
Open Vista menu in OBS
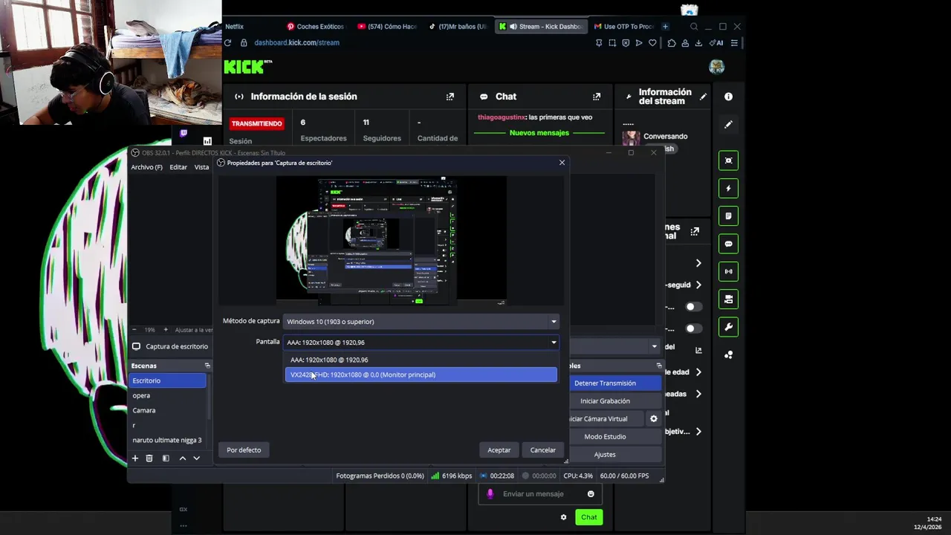click(201, 167)
